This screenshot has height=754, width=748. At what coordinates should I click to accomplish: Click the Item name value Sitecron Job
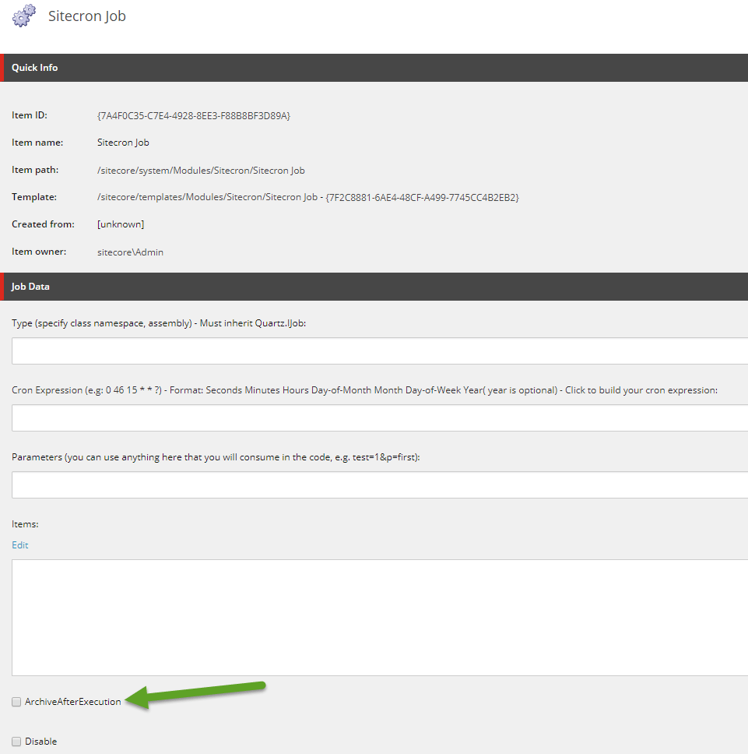[123, 143]
